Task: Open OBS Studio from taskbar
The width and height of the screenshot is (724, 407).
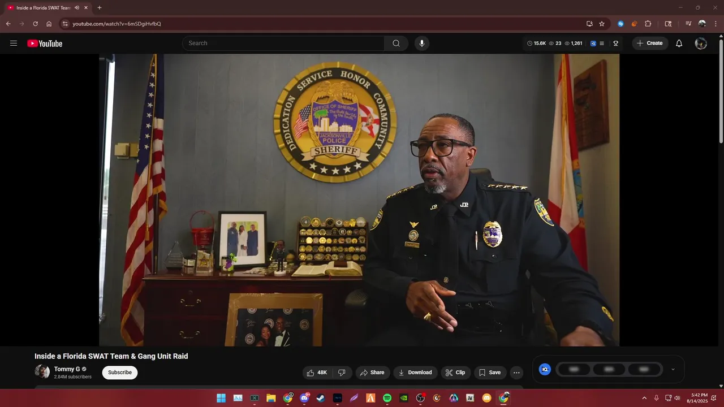Action: point(420,398)
